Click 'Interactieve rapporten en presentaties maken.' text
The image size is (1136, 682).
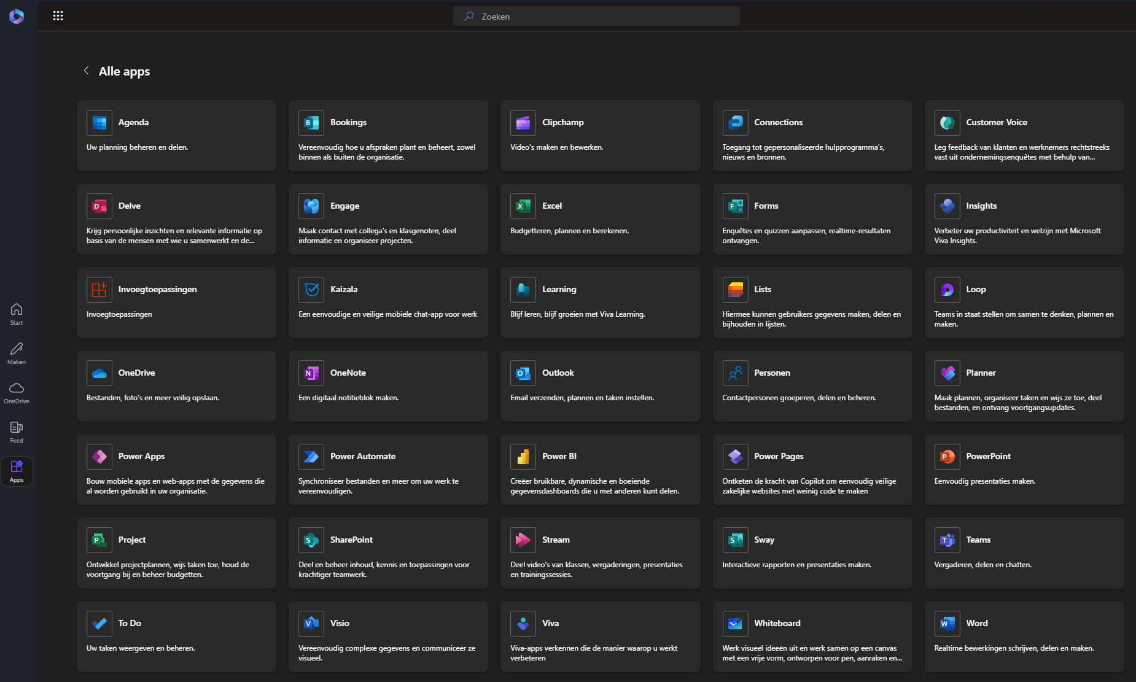tap(797, 565)
